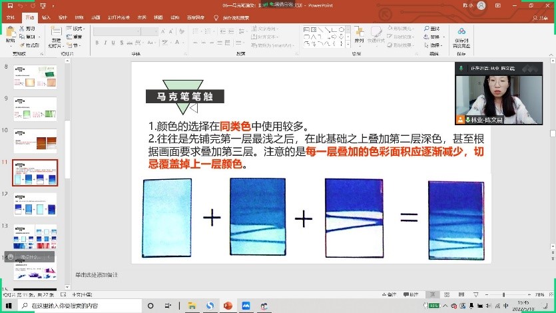Toggle Italic text formatting

pos(105,43)
